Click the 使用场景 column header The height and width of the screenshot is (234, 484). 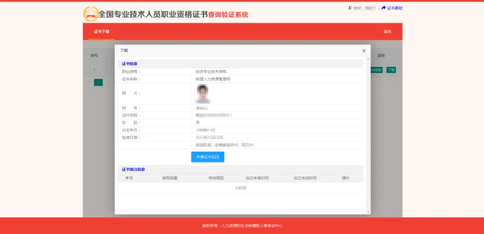[x=169, y=178]
